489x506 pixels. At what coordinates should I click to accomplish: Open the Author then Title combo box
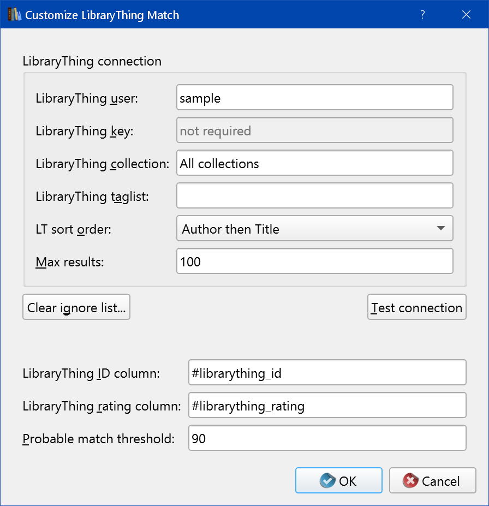pyautogui.click(x=306, y=229)
